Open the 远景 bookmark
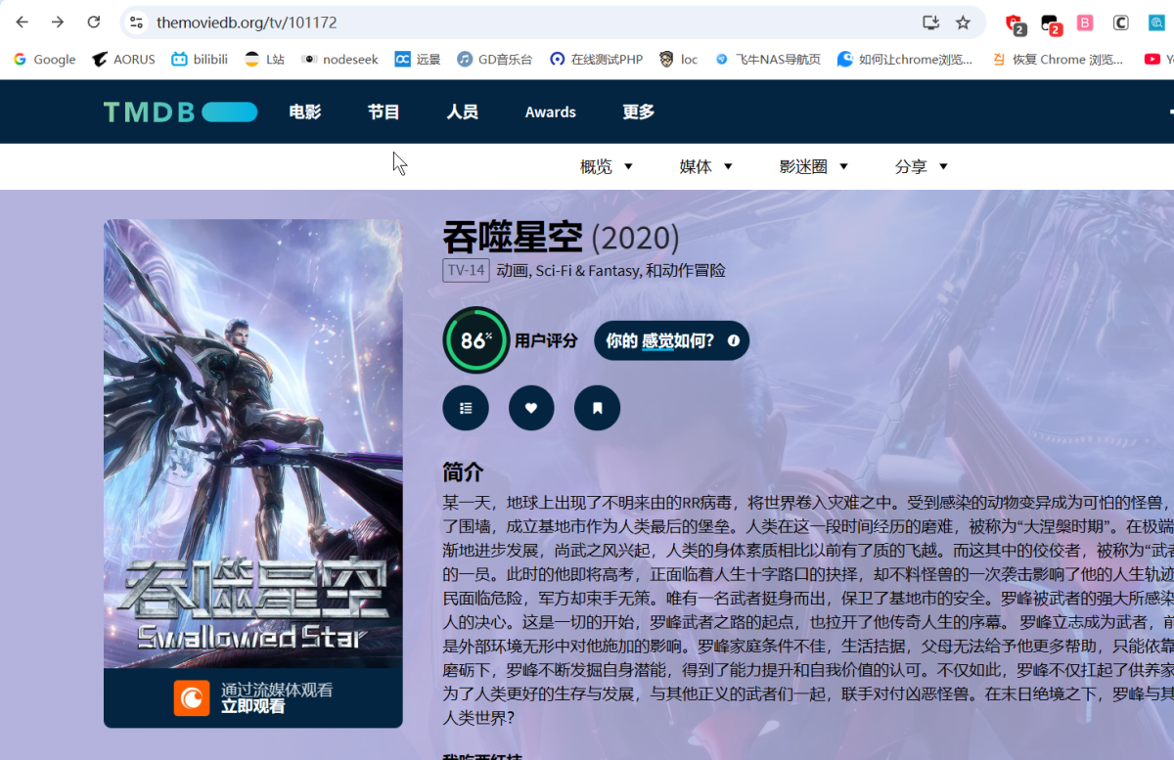This screenshot has height=760, width=1174. [x=418, y=59]
